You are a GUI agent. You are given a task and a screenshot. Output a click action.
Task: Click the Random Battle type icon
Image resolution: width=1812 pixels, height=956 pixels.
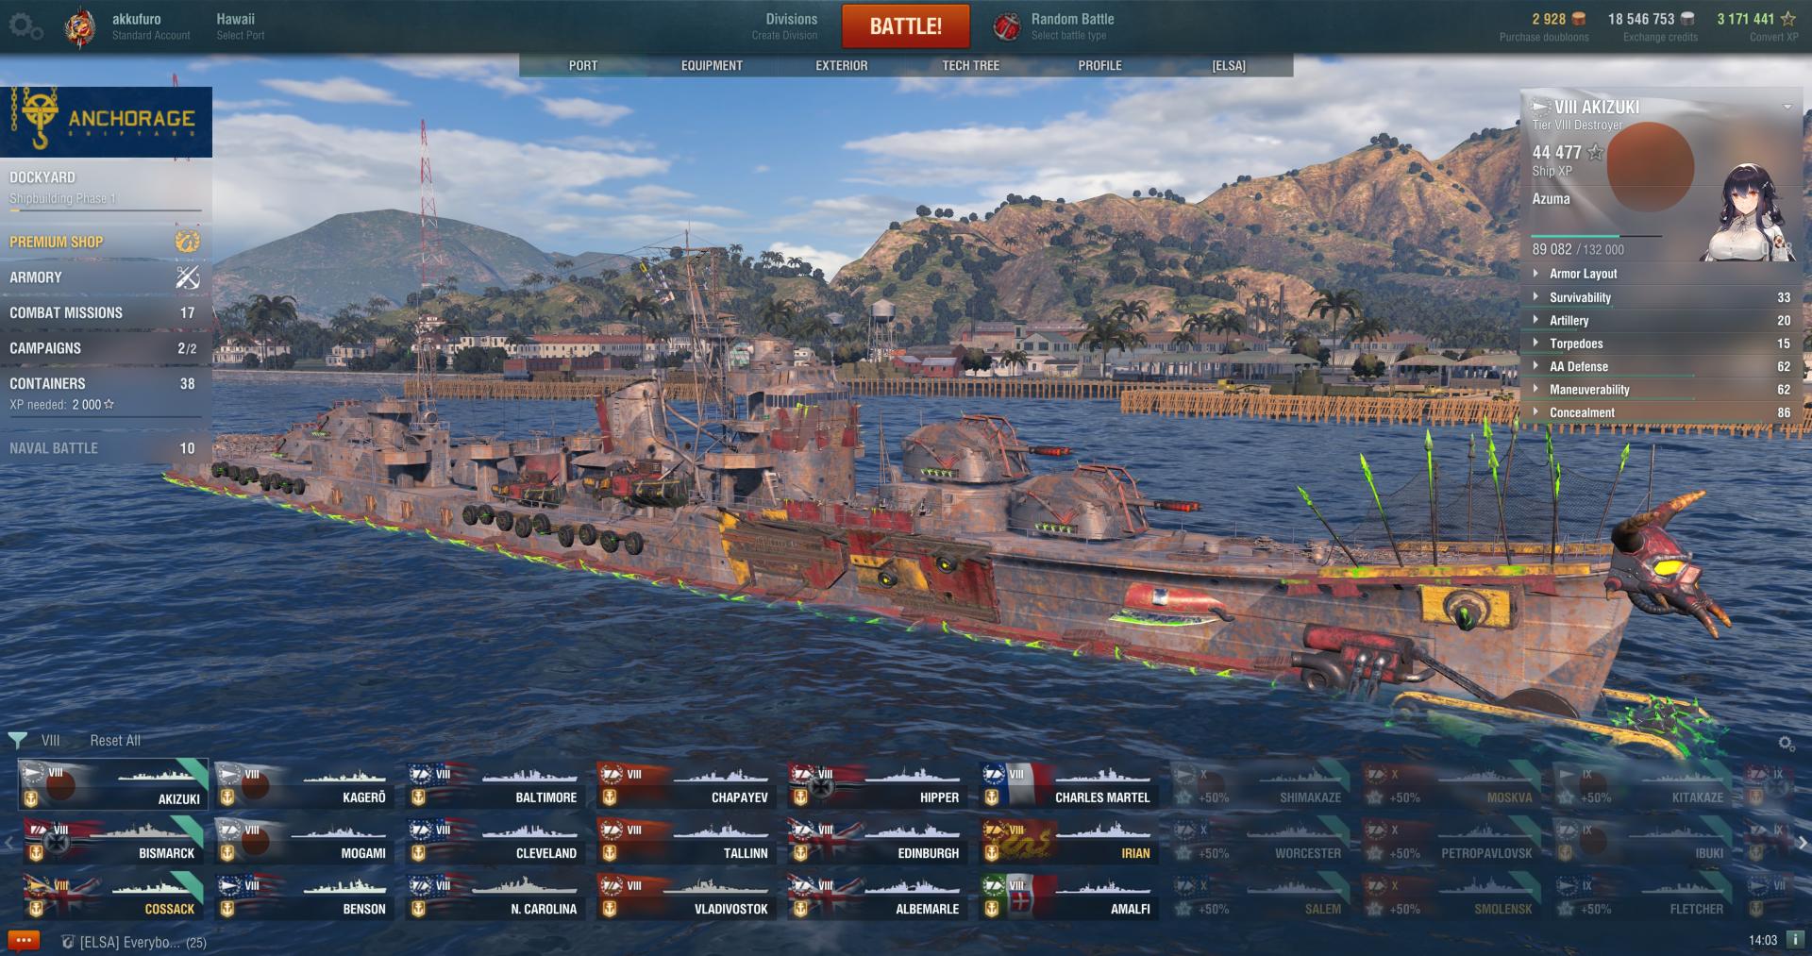pyautogui.click(x=1007, y=27)
